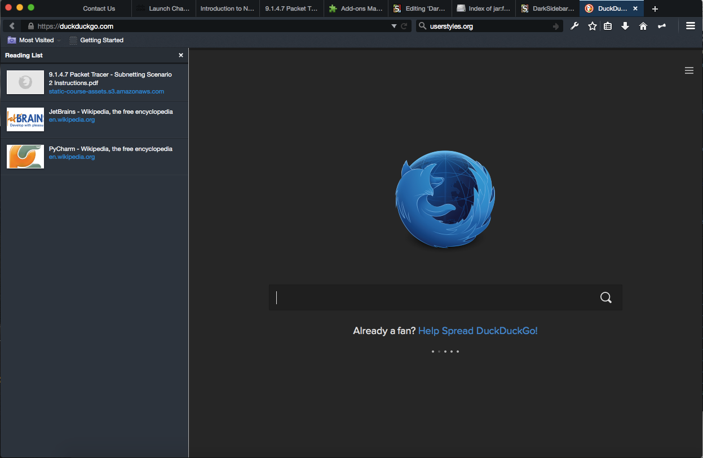
Task: Close the Reading List sidebar
Action: (181, 55)
